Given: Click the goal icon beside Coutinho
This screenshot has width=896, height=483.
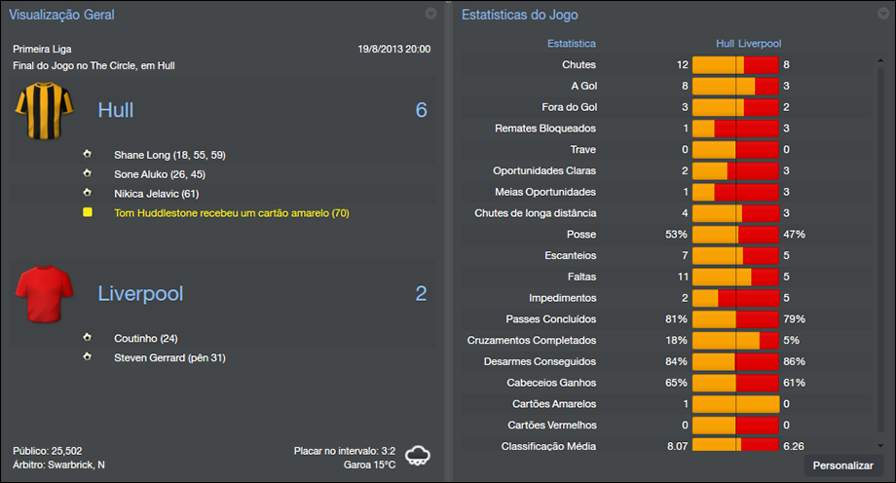Looking at the screenshot, I should pyautogui.click(x=88, y=338).
